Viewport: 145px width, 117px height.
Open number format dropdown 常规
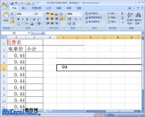click(x=81, y=14)
